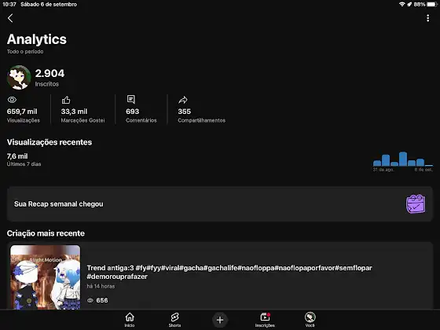Tap the Todo o período label
The width and height of the screenshot is (440, 330).
[x=25, y=52]
